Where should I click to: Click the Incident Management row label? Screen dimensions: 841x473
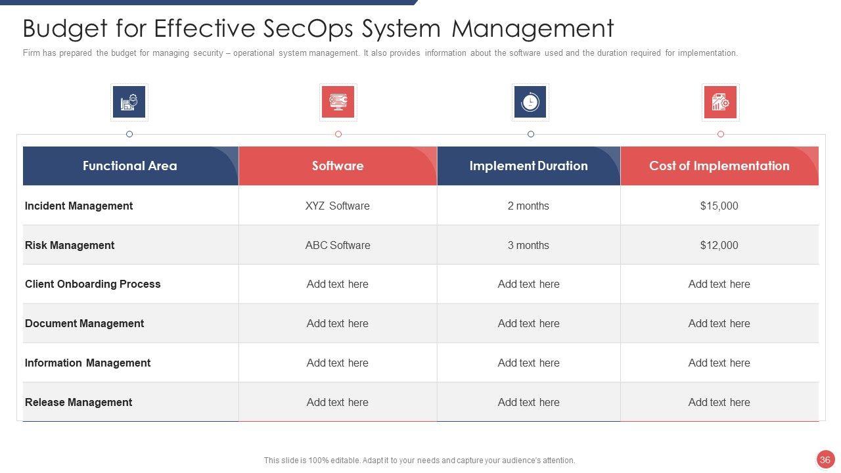pyautogui.click(x=79, y=206)
